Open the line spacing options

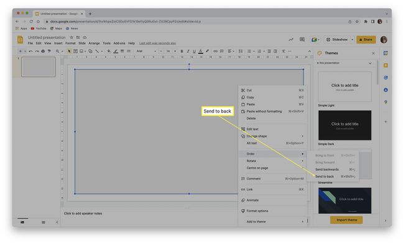(241, 52)
